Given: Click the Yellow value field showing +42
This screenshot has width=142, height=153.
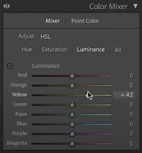Looking at the screenshot, I should click(124, 95).
